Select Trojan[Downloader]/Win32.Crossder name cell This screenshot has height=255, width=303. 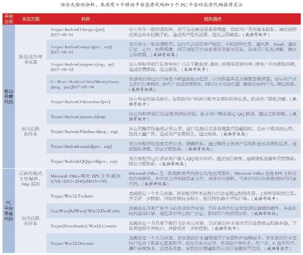85,226
